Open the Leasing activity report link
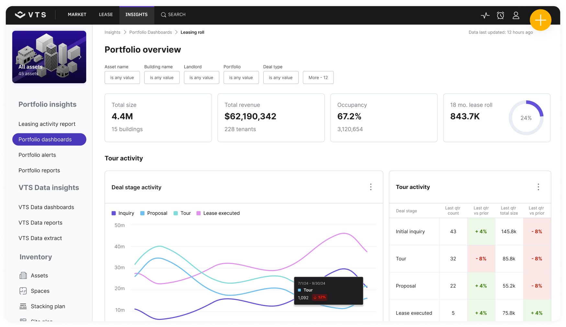Viewport: 566px width, 327px height. click(47, 124)
